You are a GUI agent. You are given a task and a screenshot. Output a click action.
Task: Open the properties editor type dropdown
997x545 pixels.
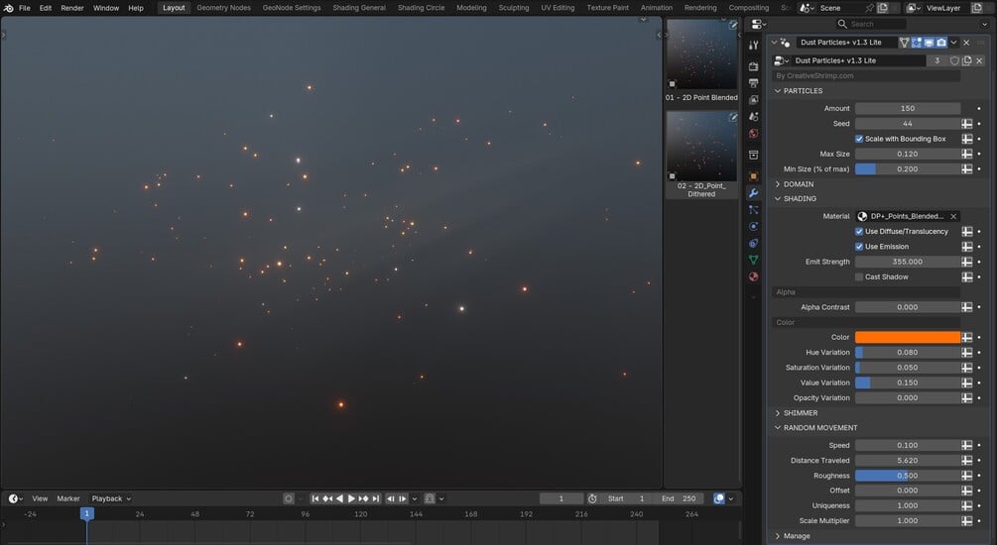click(759, 24)
